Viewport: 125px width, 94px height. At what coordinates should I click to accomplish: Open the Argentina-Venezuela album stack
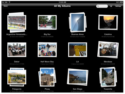[17, 22]
